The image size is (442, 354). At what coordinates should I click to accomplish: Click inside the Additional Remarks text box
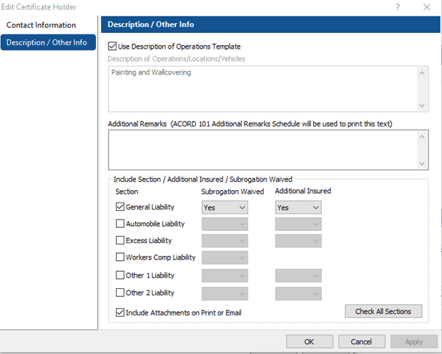262,150
